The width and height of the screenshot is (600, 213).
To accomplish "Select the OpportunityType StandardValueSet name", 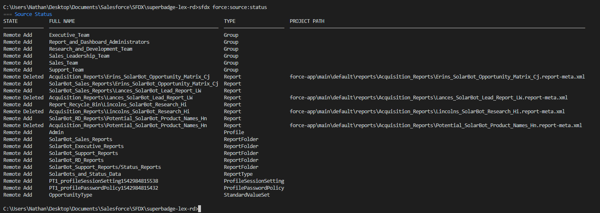I will click(x=71, y=195).
